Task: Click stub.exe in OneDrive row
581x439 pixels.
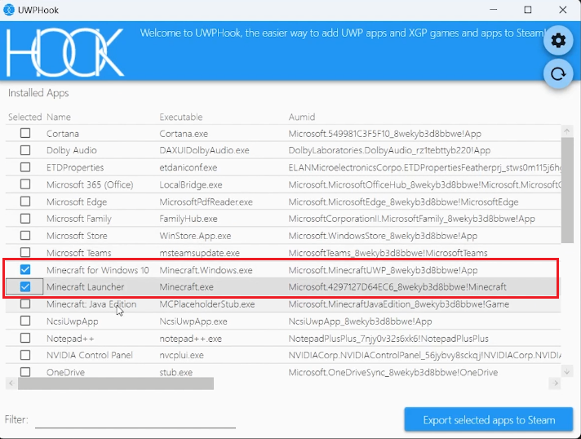Action: 176,372
